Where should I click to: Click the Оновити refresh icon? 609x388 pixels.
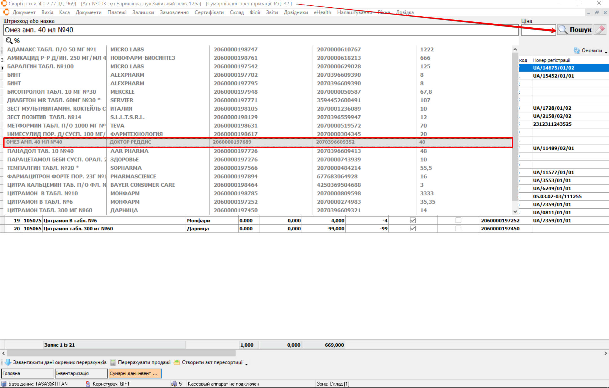(x=576, y=50)
